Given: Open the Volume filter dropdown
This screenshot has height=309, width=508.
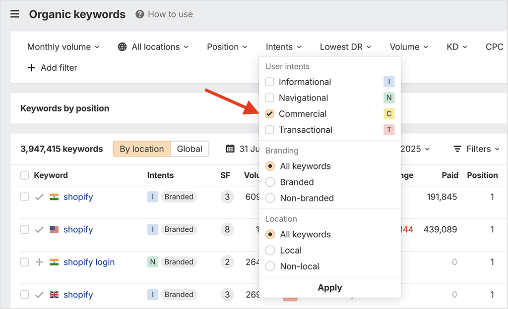Looking at the screenshot, I should (409, 47).
